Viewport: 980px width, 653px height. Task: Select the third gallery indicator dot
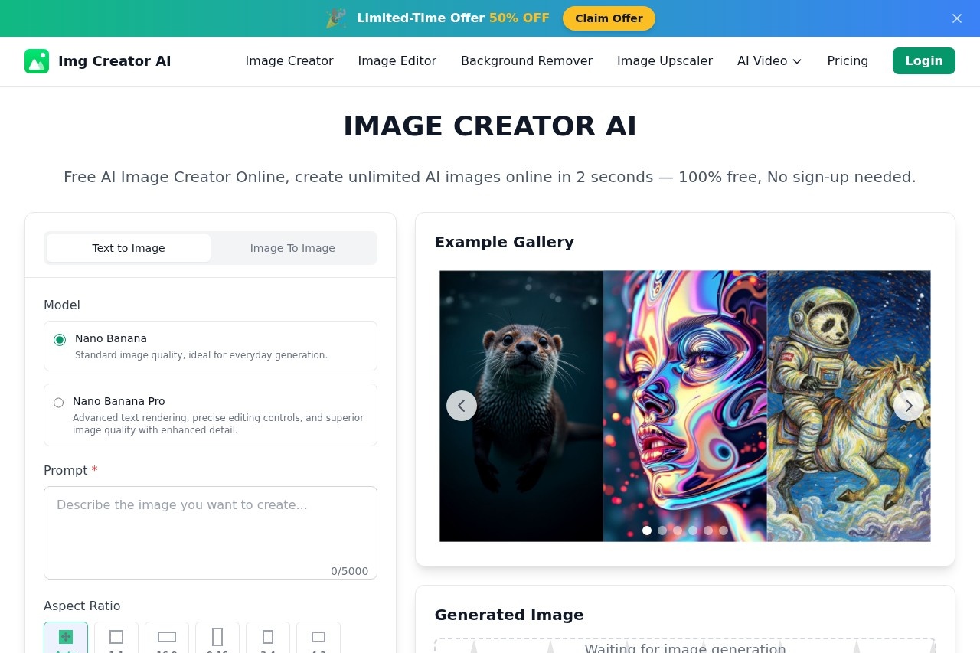pyautogui.click(x=678, y=530)
